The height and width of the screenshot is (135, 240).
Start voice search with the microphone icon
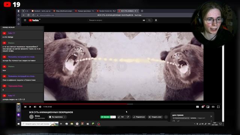tap(156, 20)
